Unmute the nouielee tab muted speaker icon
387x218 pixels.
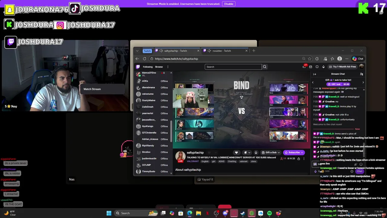209,51
